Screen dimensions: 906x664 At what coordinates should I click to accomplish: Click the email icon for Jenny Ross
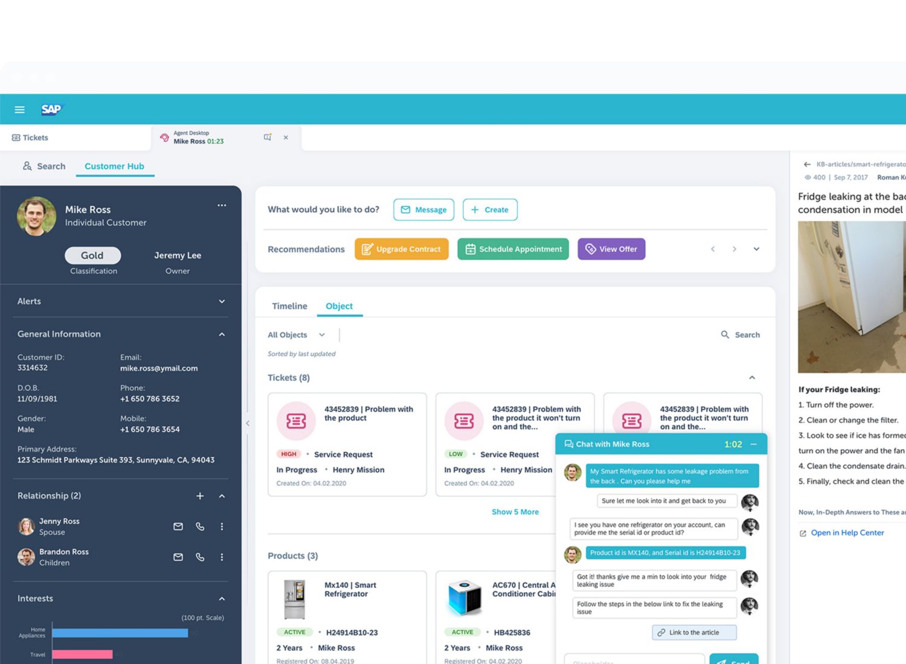click(178, 526)
